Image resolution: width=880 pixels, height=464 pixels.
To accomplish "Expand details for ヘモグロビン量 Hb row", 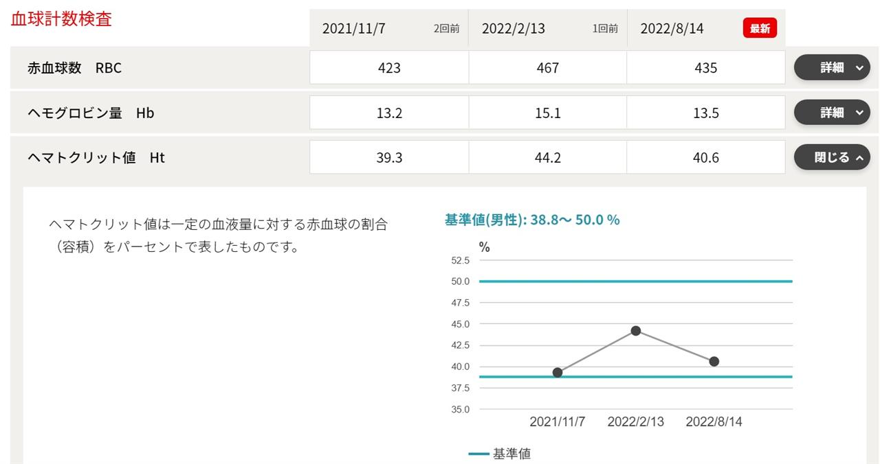I will 832,113.
